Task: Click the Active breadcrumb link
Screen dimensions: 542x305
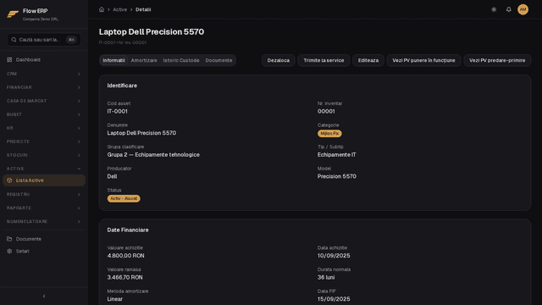Action: pos(120,9)
